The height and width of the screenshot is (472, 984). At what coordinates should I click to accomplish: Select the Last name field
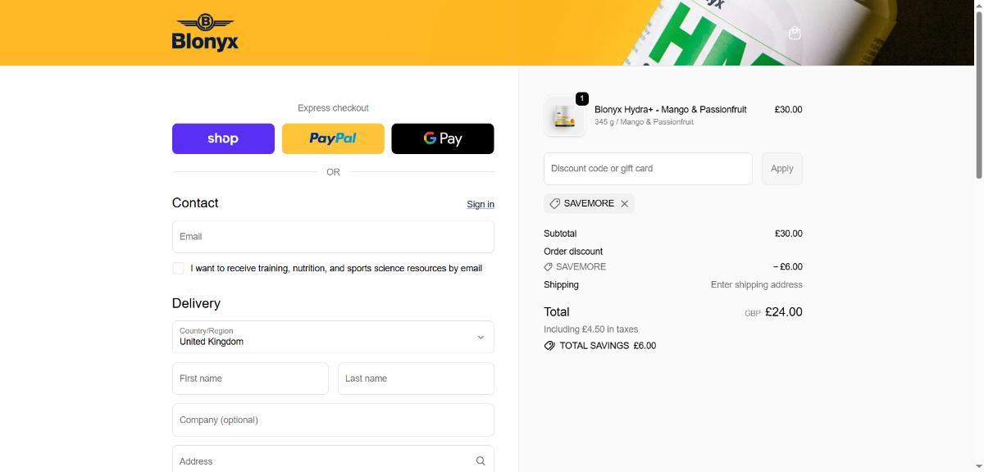pos(416,379)
